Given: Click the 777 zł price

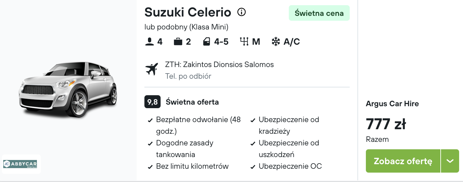Looking at the screenshot, I should pyautogui.click(x=386, y=124).
